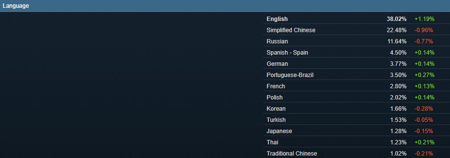This screenshot has width=450, height=158.
Task: Select the English language row
Action: coord(277,19)
